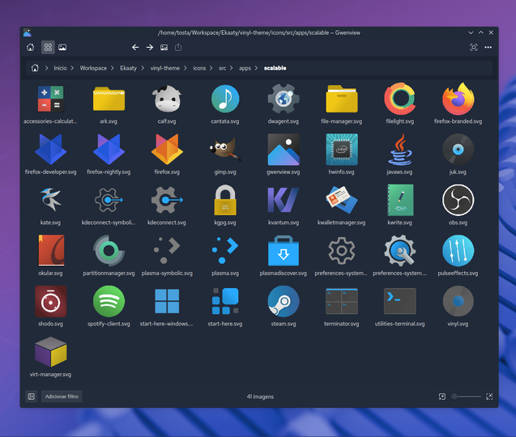The width and height of the screenshot is (516, 437).
Task: Expand chevron after src breadcrumb
Action: (232, 68)
